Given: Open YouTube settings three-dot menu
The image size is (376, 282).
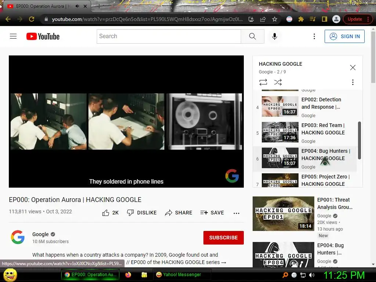Looking at the screenshot, I should [314, 36].
